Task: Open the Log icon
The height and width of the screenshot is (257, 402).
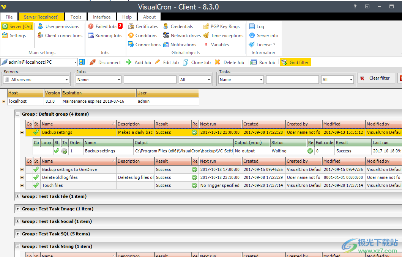Action: [x=252, y=26]
